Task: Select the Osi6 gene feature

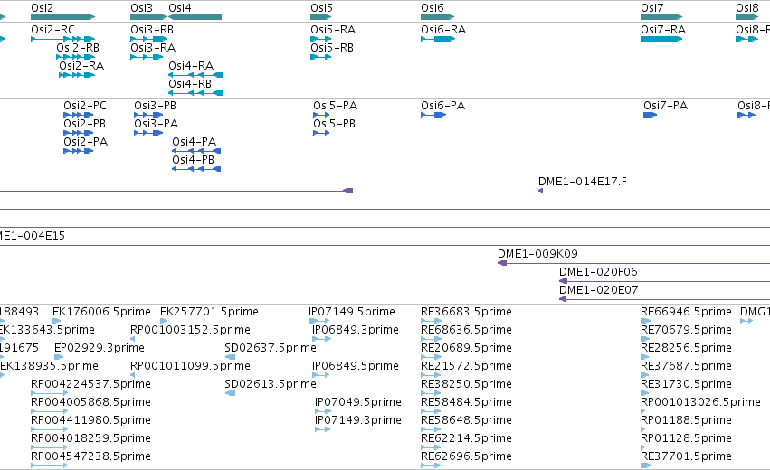Action: tap(438, 17)
